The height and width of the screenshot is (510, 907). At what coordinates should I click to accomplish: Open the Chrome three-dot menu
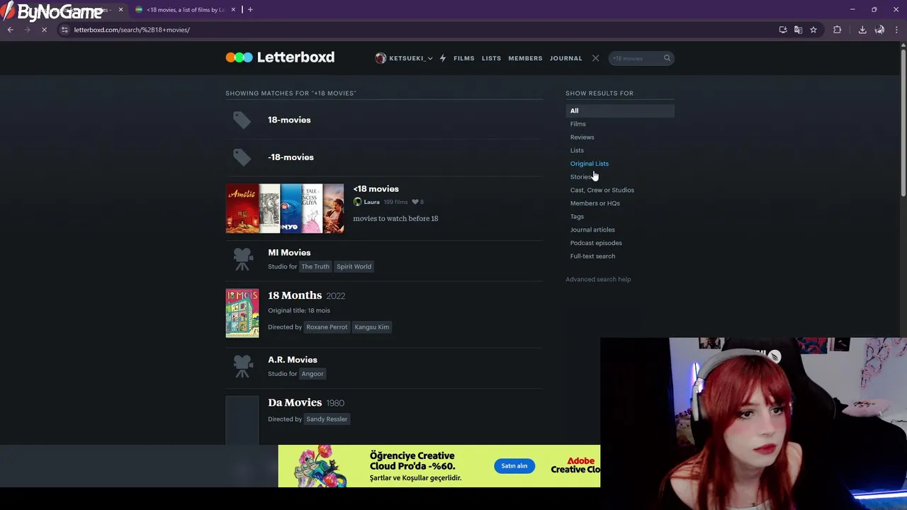click(897, 30)
